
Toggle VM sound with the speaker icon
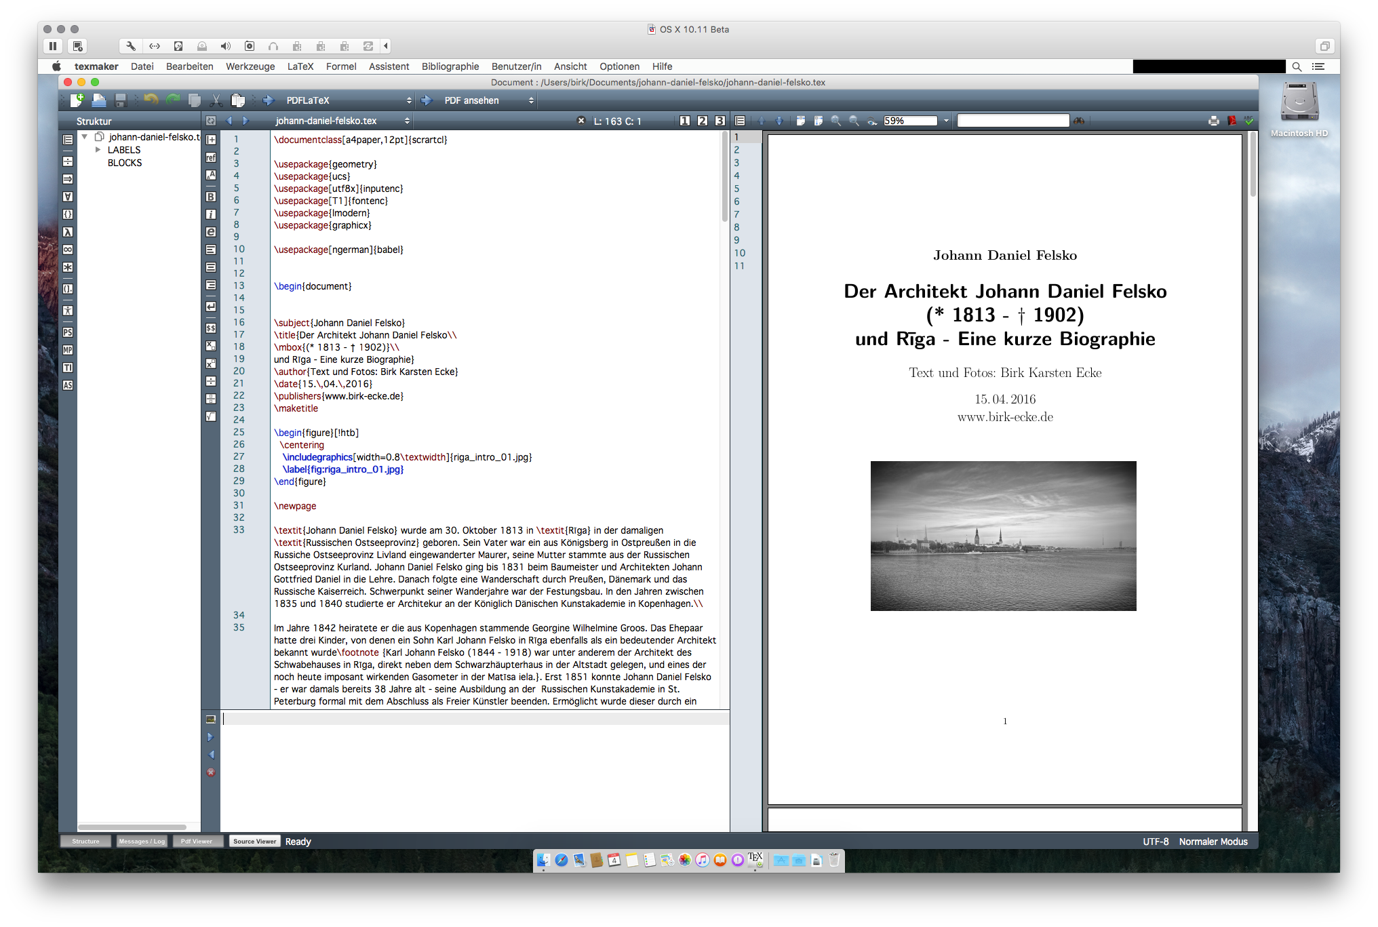coord(225,46)
